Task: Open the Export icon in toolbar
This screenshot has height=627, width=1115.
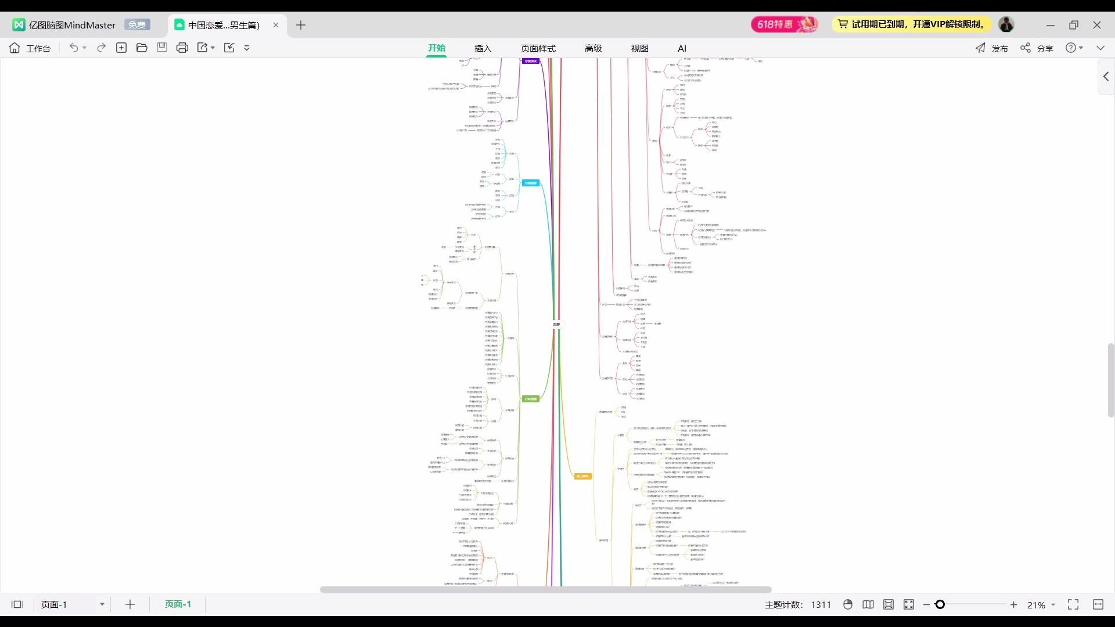Action: [203, 48]
